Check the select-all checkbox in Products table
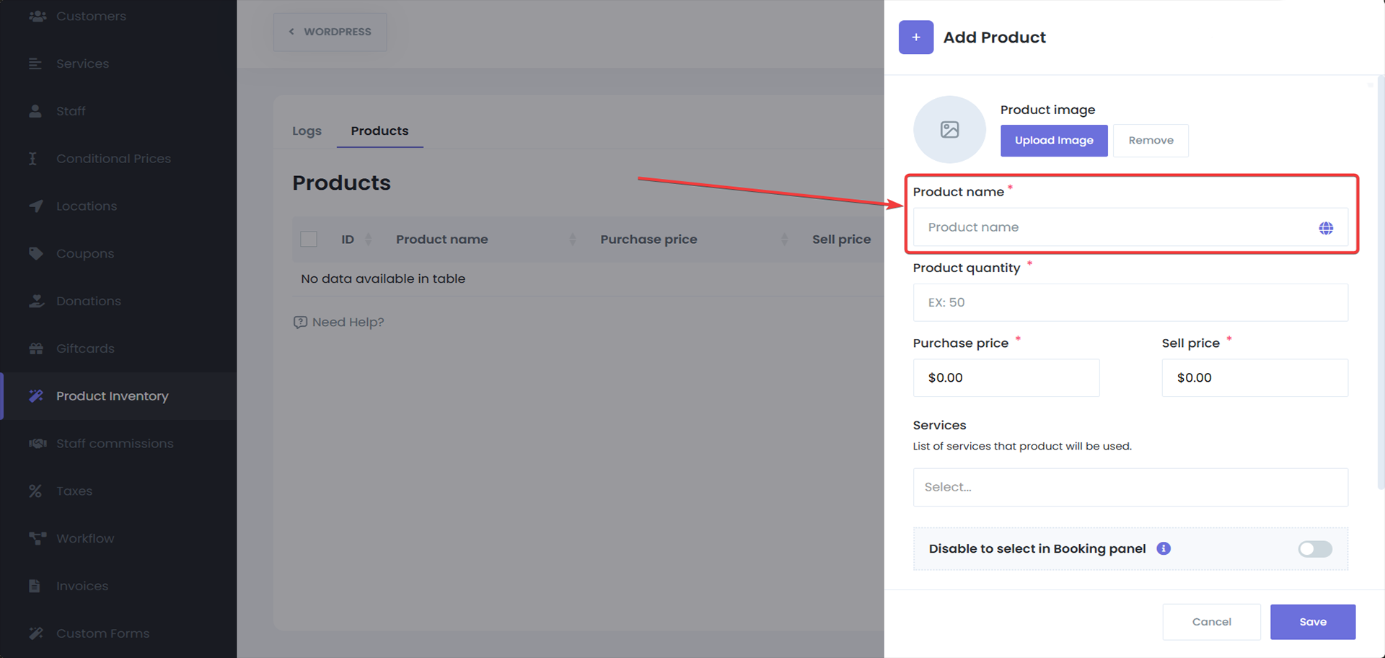The height and width of the screenshot is (658, 1385). pos(309,240)
